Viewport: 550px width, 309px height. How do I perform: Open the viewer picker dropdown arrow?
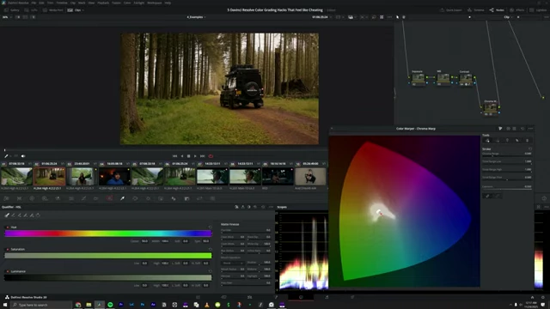(x=10, y=156)
